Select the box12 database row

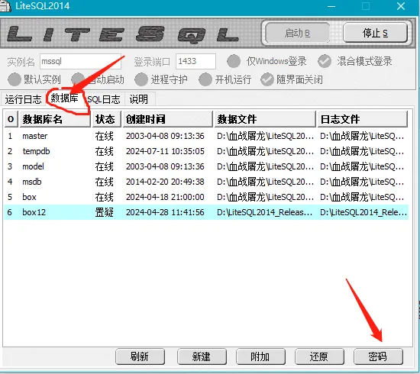206,212
